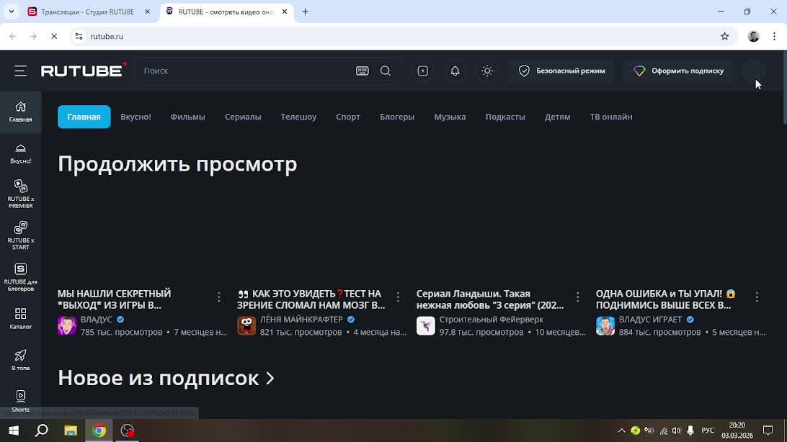This screenshot has height=442, width=787.
Task: Open Каталог in the sidebar
Action: (21, 319)
